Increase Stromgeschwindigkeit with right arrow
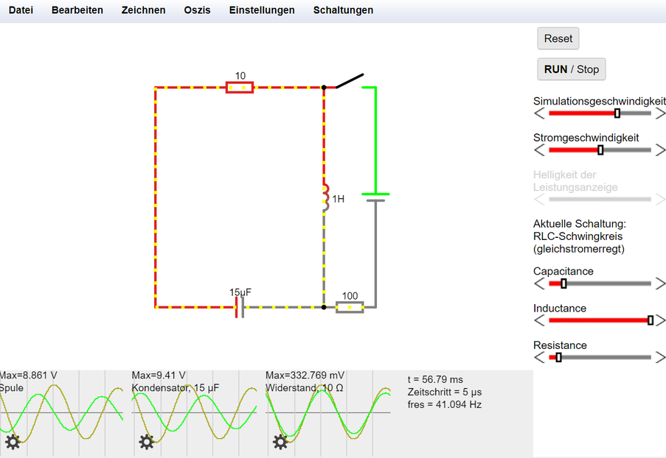666x458 pixels. click(x=660, y=149)
